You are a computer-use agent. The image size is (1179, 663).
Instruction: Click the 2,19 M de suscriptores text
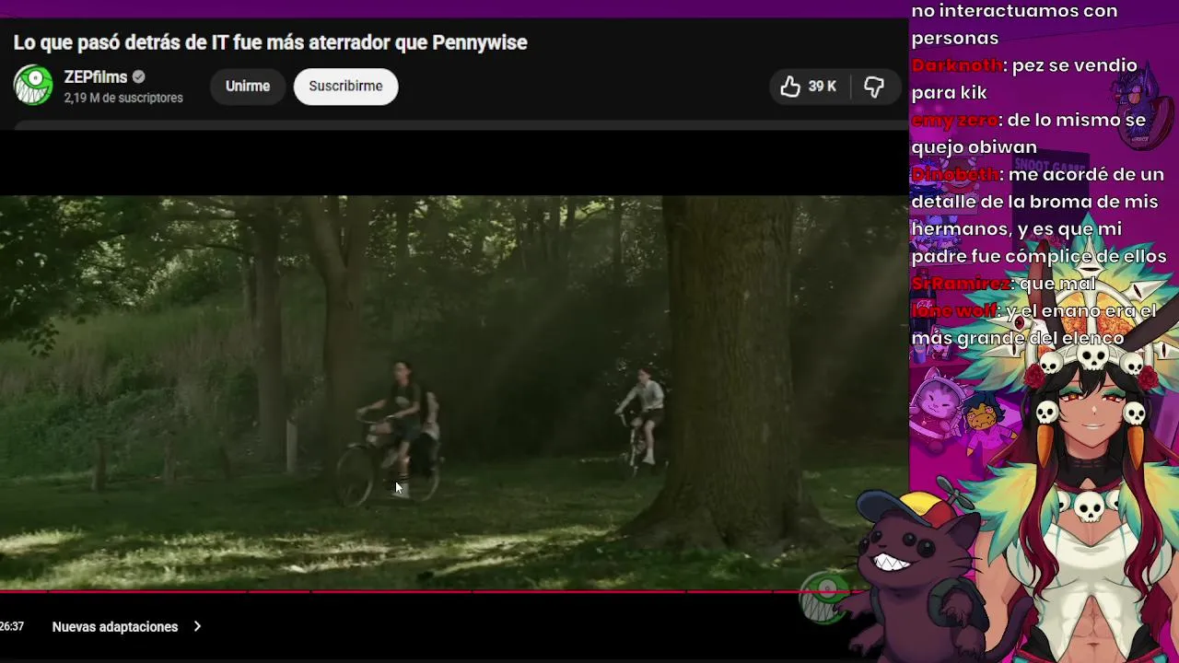click(x=123, y=98)
